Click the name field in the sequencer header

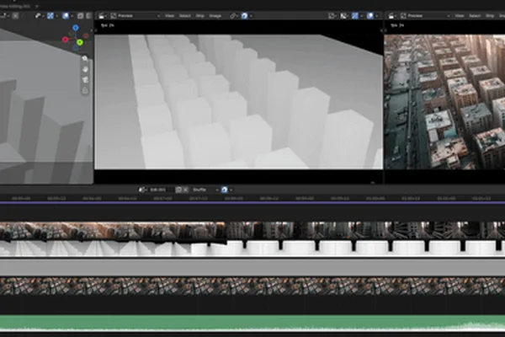click(x=158, y=190)
